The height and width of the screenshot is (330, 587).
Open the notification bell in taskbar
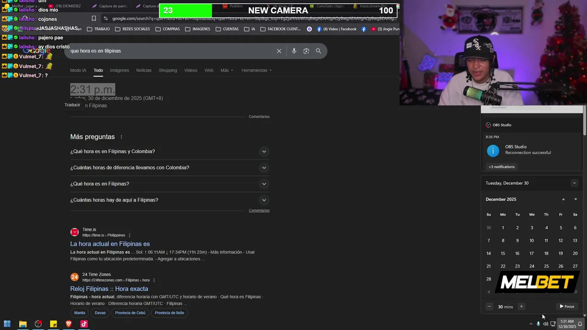pos(580,324)
